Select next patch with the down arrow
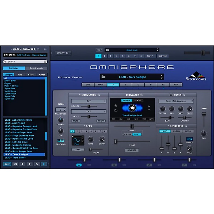 coord(22,164)
